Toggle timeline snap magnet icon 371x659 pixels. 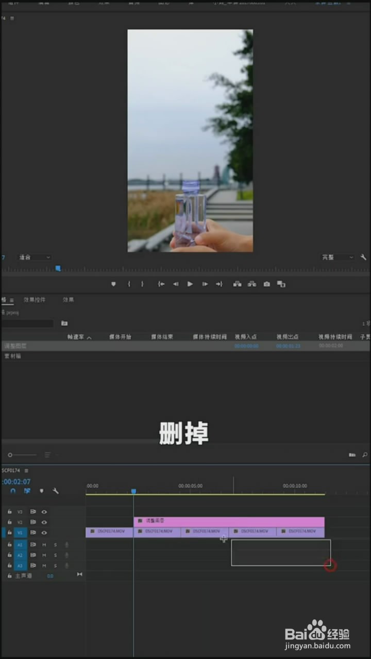point(13,491)
